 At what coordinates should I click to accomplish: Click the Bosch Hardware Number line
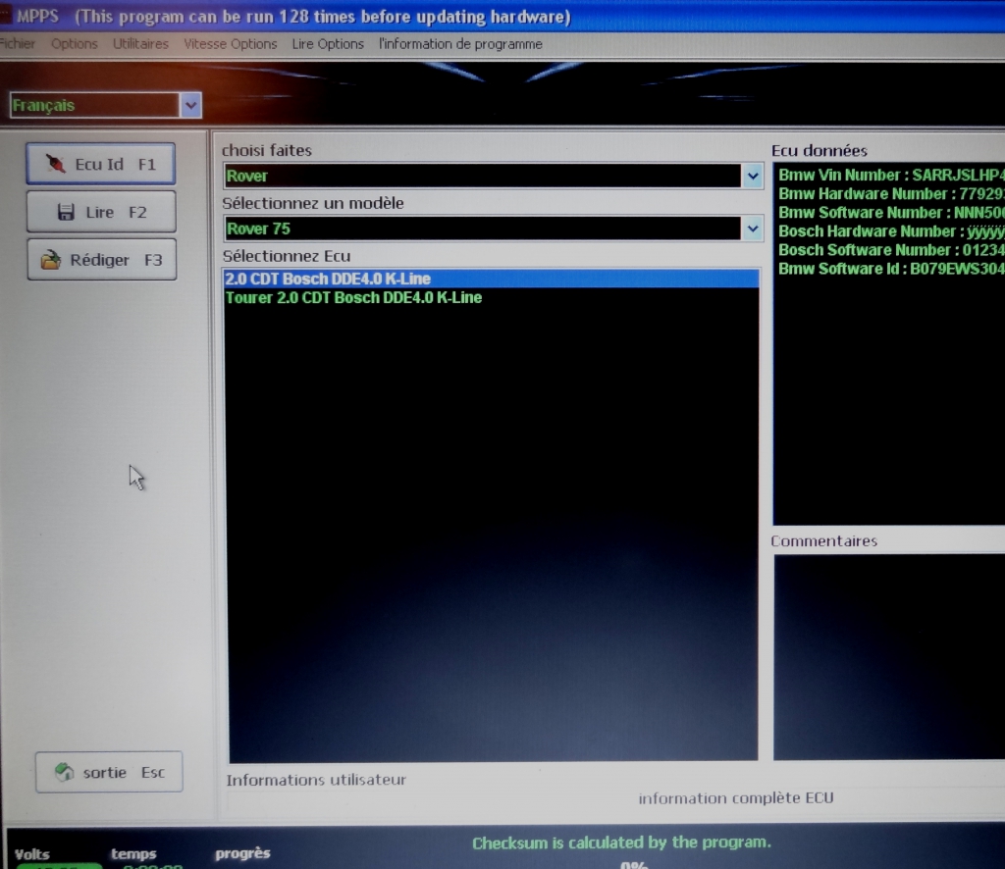[x=891, y=230]
